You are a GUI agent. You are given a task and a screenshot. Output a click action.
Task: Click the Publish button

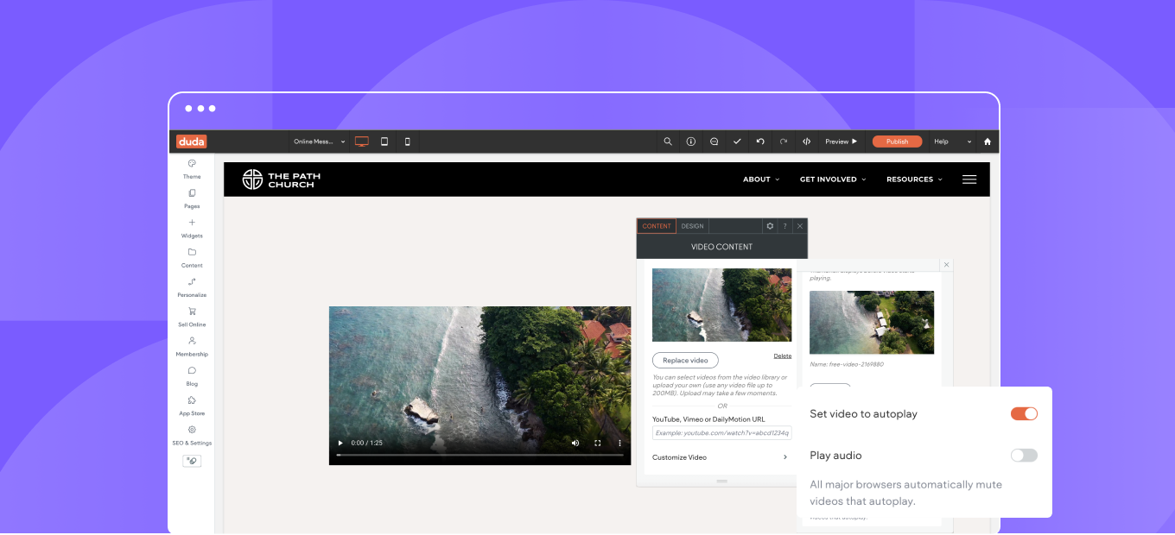(897, 142)
